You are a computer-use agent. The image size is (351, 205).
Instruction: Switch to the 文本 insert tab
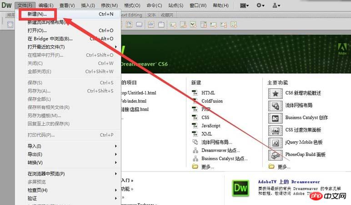click(151, 15)
